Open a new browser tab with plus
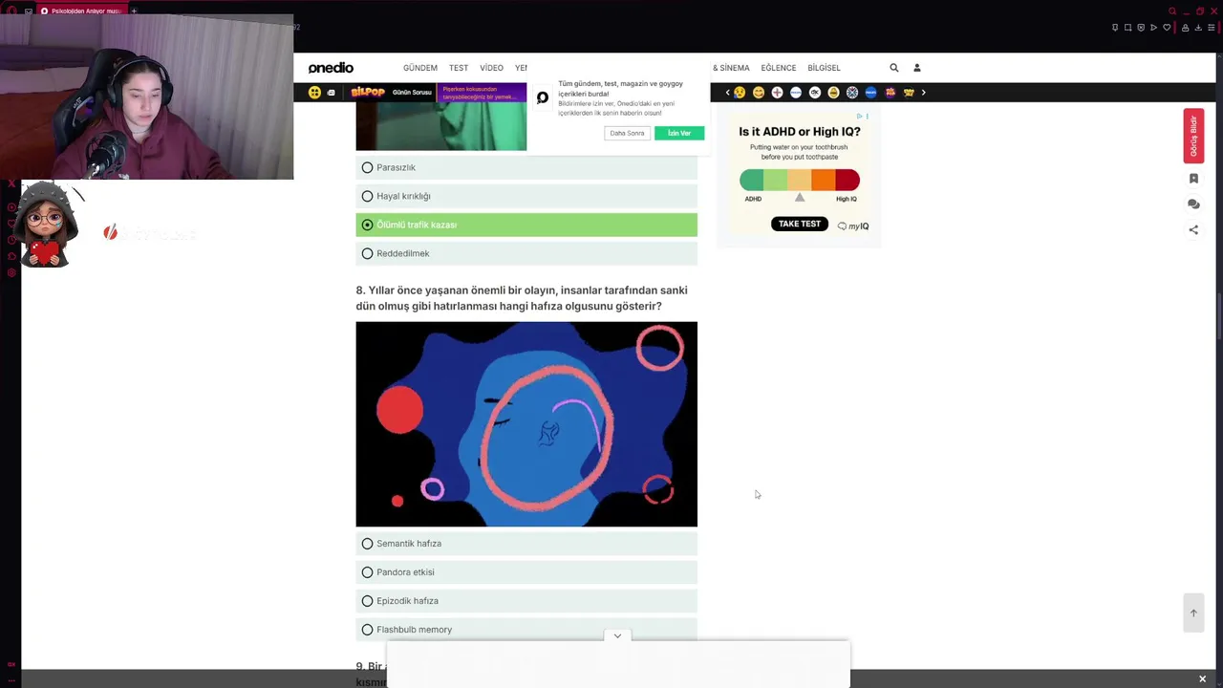The image size is (1223, 688). pos(134,11)
